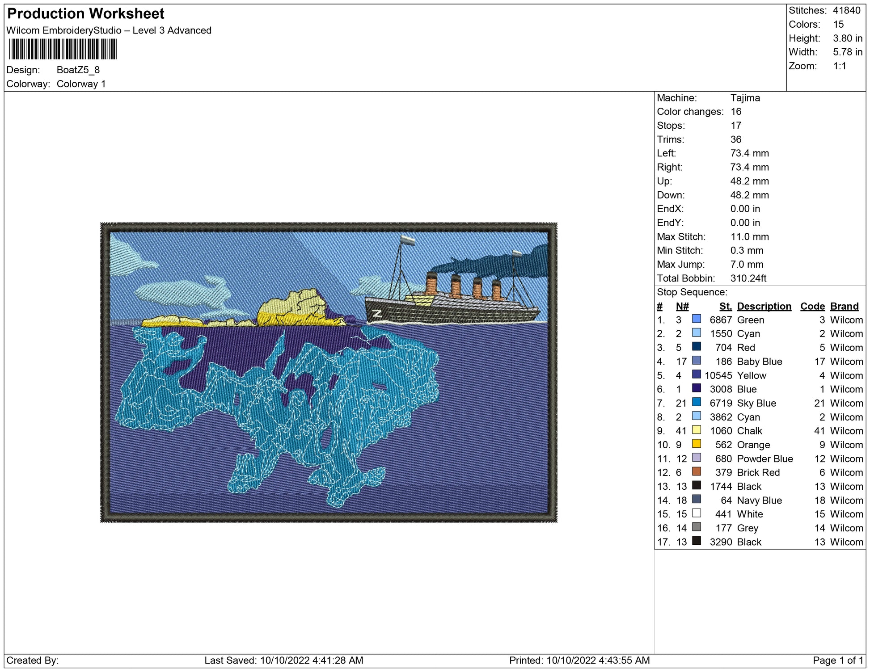
Task: Click the barcode under the worksheet title
Action: pyautogui.click(x=63, y=49)
